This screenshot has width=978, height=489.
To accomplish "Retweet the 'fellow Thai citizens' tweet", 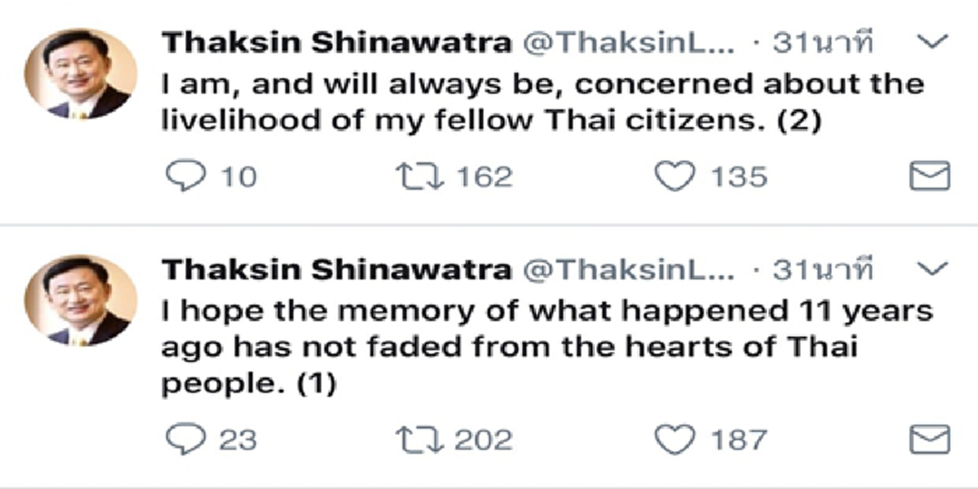I will click(x=417, y=176).
